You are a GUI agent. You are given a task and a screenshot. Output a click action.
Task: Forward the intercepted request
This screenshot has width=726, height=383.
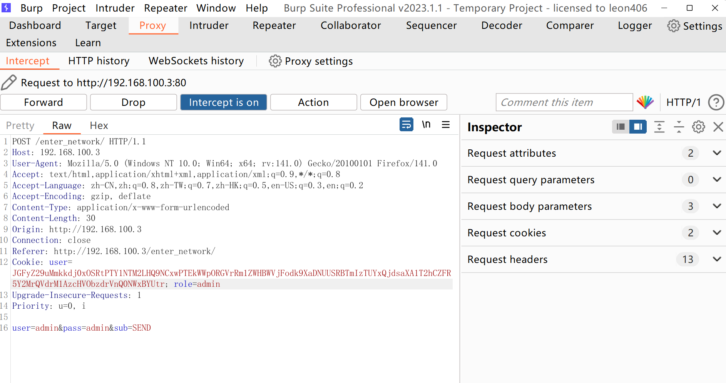click(x=43, y=102)
